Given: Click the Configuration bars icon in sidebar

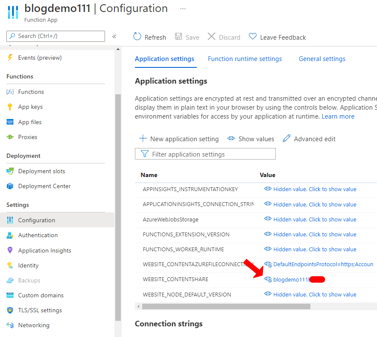Looking at the screenshot, I should point(10,220).
